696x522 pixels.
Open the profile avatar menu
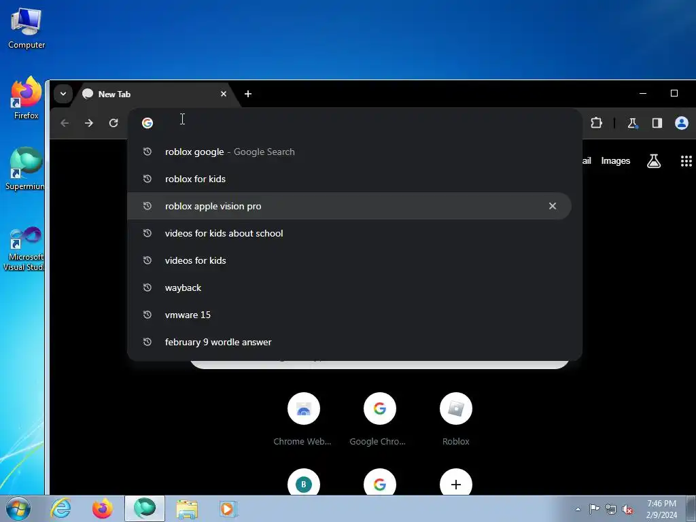click(682, 123)
